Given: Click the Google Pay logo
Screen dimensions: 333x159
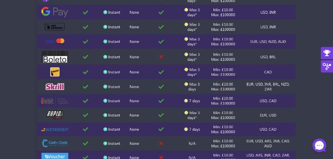Looking at the screenshot, I should [x=55, y=12].
